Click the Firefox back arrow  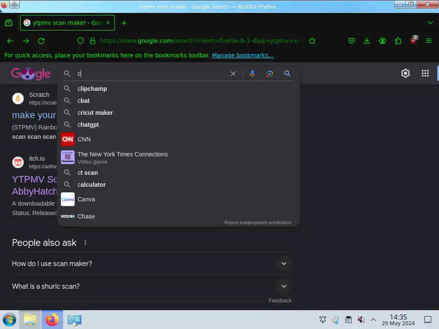pos(10,41)
